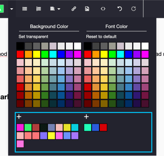Select the lone pink swatch in third custom row
Image resolution: width=164 pixels, height=156 pixels.
(x=20, y=144)
